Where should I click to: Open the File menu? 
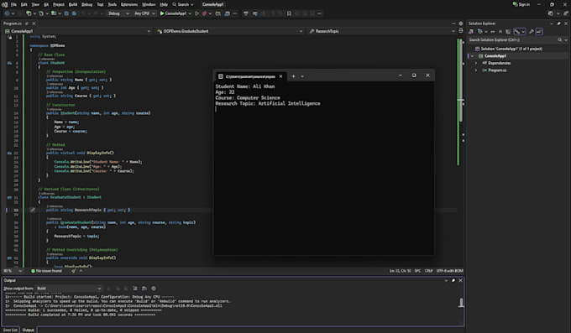click(13, 4)
